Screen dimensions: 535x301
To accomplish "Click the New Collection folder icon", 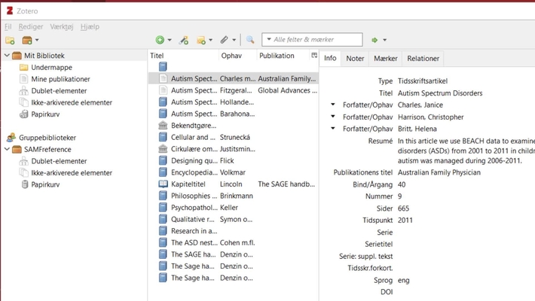I will click(10, 40).
